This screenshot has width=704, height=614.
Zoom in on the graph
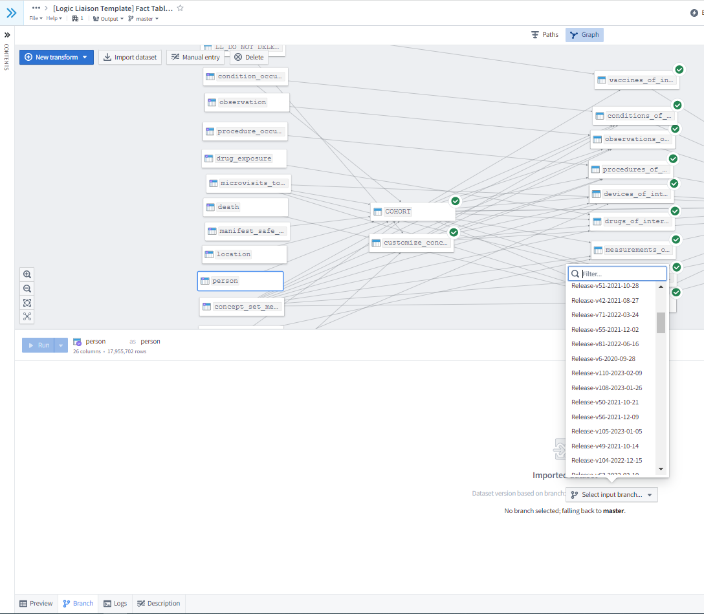pyautogui.click(x=27, y=274)
